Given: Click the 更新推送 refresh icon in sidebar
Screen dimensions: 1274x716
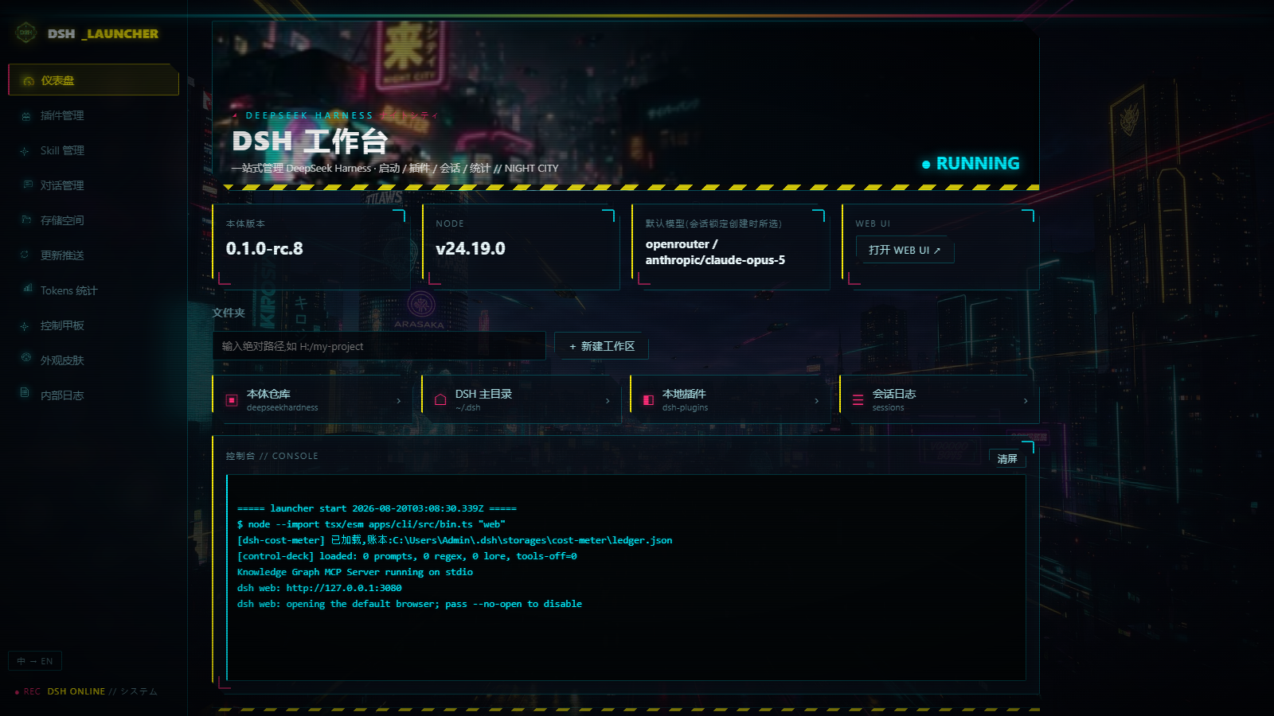Looking at the screenshot, I should pyautogui.click(x=25, y=255).
